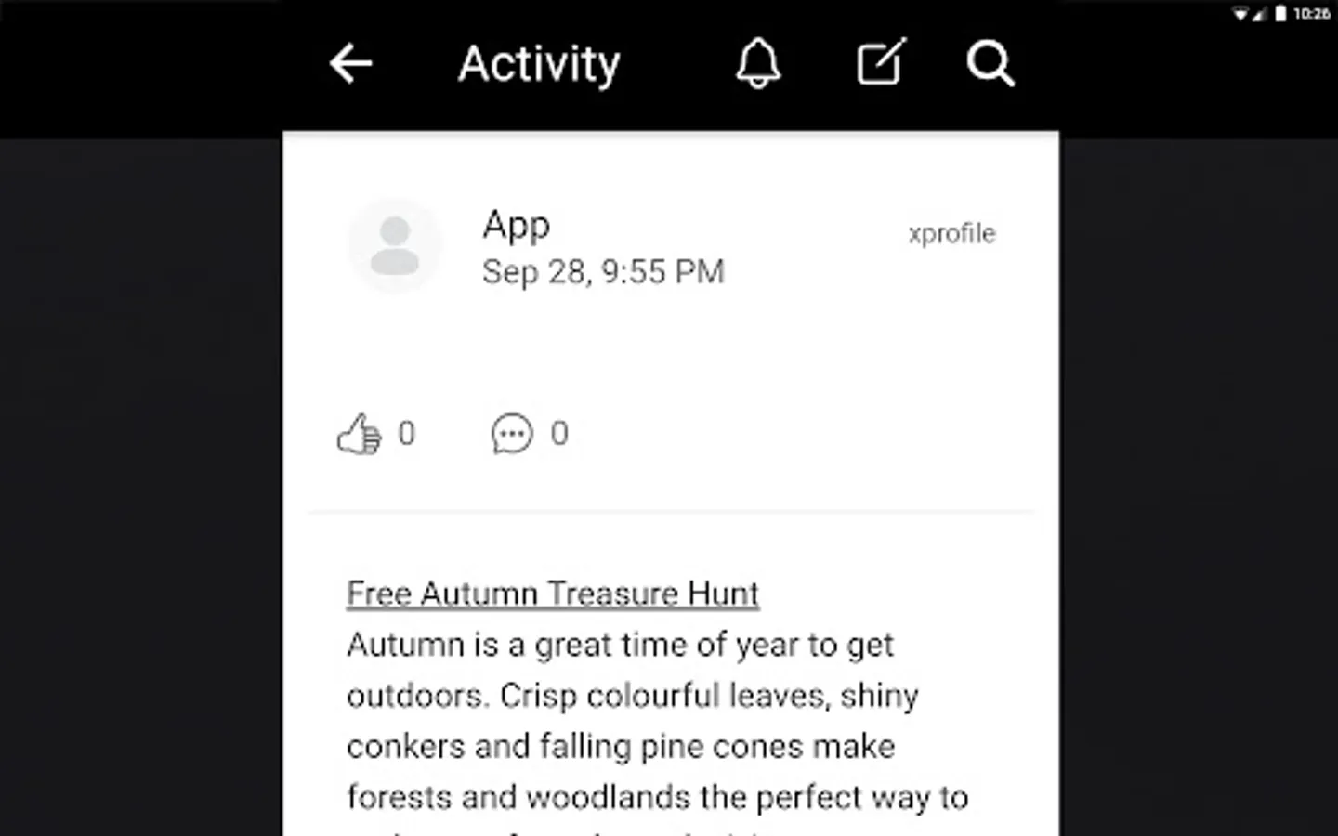View the App user avatar

pyautogui.click(x=395, y=245)
